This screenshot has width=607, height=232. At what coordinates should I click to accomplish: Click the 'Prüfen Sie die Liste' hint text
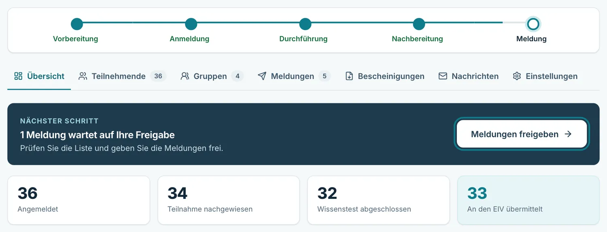click(x=122, y=148)
